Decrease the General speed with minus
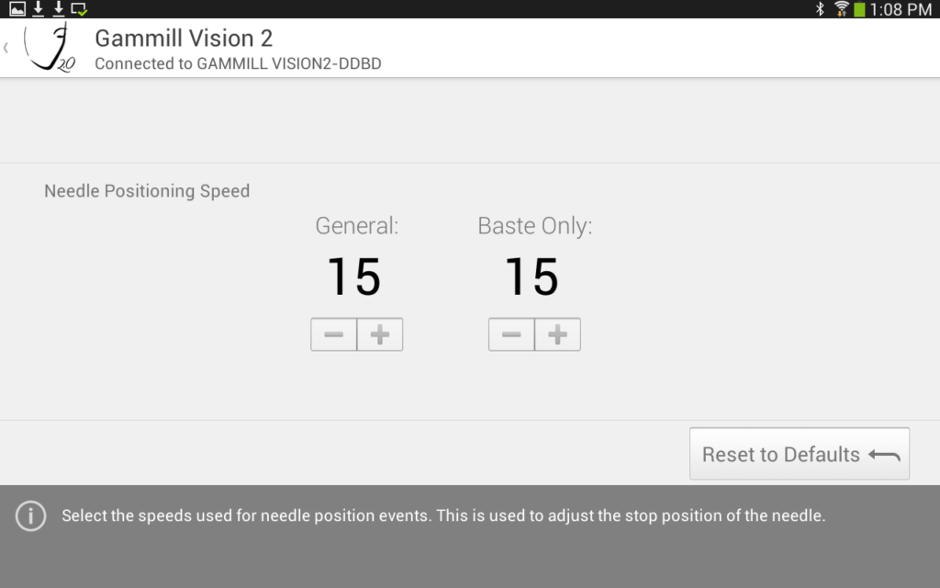 coord(334,335)
